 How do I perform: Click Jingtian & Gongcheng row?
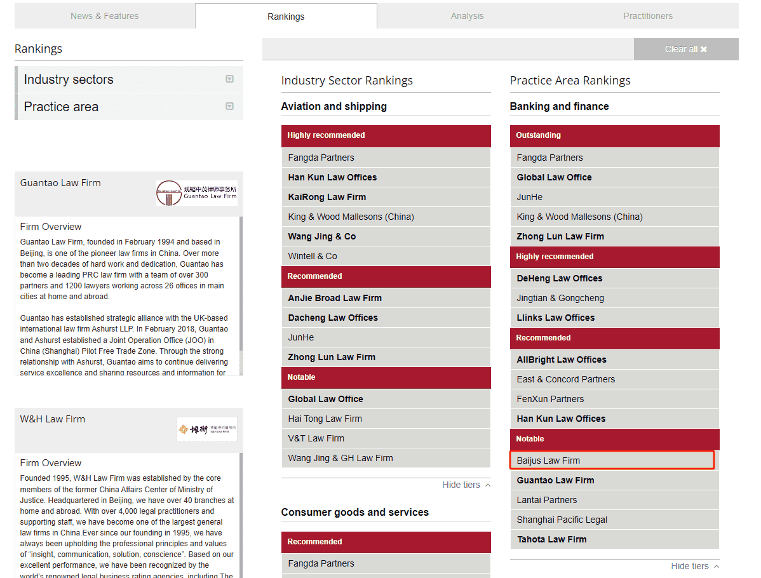click(x=614, y=298)
